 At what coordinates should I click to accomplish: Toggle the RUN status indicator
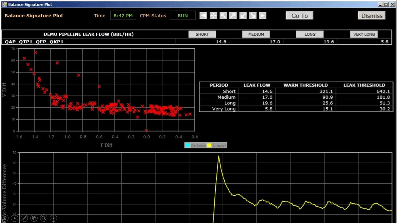[183, 15]
